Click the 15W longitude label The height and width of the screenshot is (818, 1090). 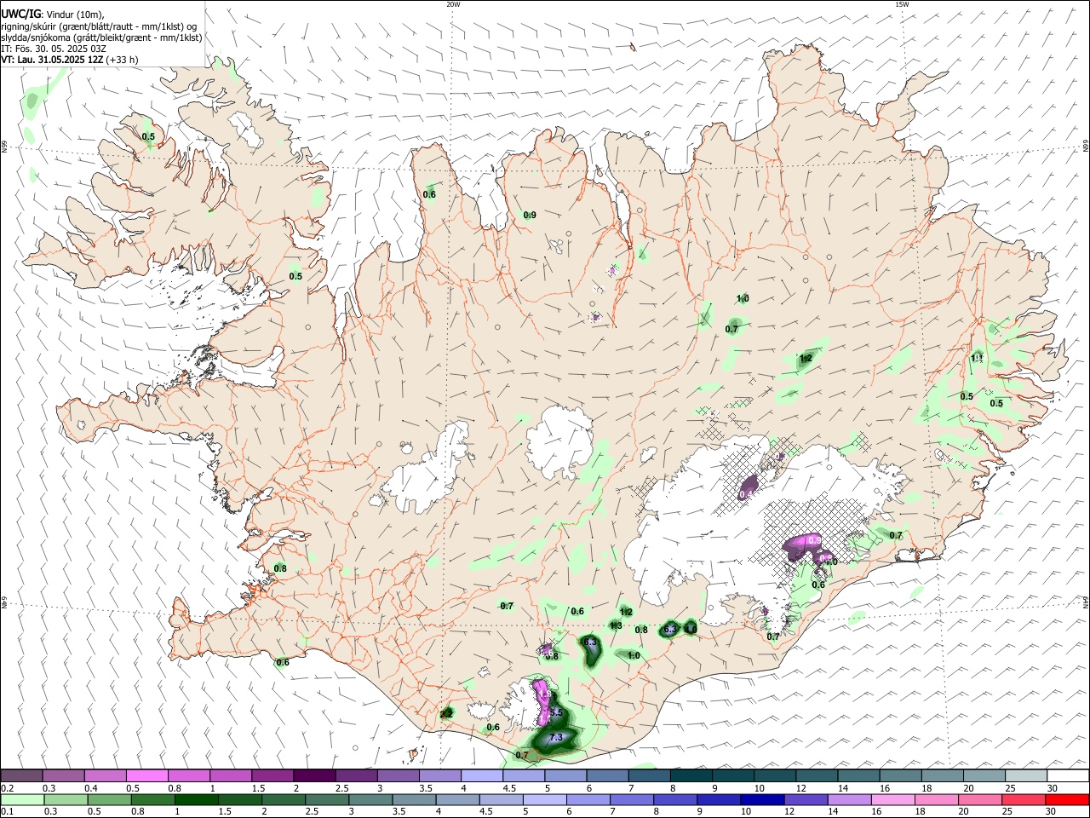(901, 4)
